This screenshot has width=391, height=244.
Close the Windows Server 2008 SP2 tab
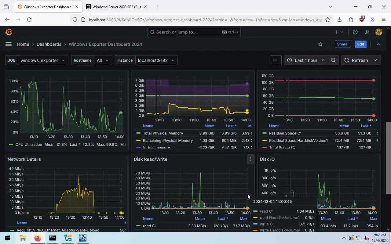click(x=145, y=7)
